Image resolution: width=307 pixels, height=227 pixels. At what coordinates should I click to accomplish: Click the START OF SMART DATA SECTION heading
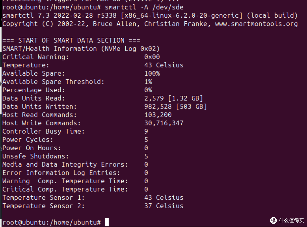[x=71, y=40]
